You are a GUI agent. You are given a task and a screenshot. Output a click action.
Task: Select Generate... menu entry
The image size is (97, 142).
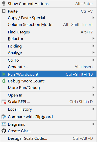click(48, 67)
